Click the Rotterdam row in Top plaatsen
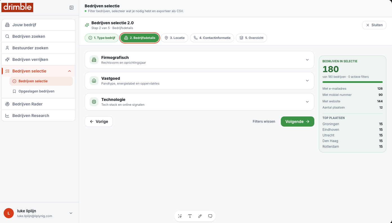 point(353,147)
